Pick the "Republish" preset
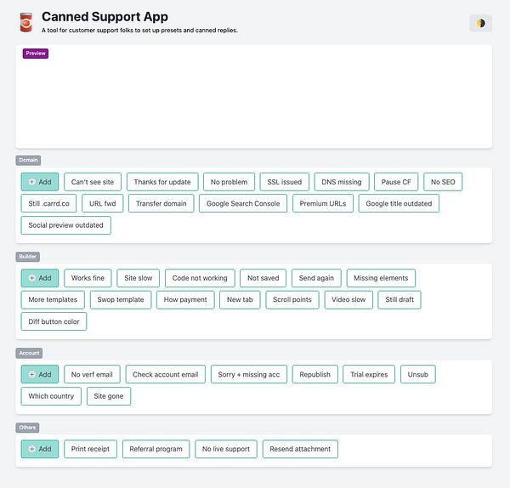Viewport: 510px width, 488px height. [x=314, y=374]
